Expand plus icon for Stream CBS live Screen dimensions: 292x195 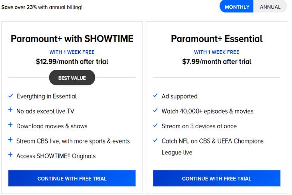click(11, 140)
